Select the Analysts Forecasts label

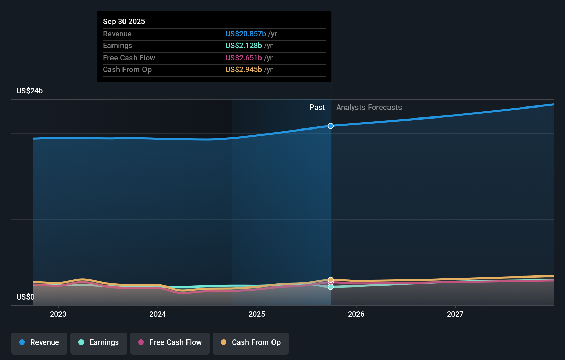pyautogui.click(x=369, y=107)
